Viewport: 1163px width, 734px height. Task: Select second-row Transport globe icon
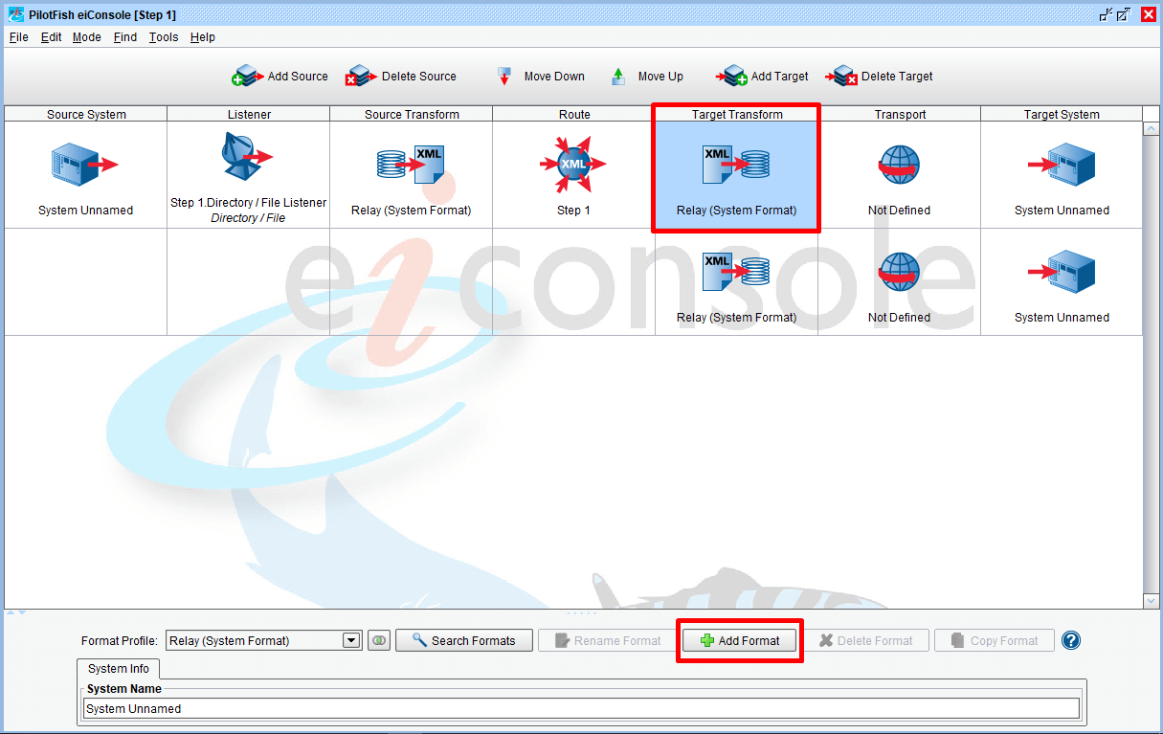899,272
